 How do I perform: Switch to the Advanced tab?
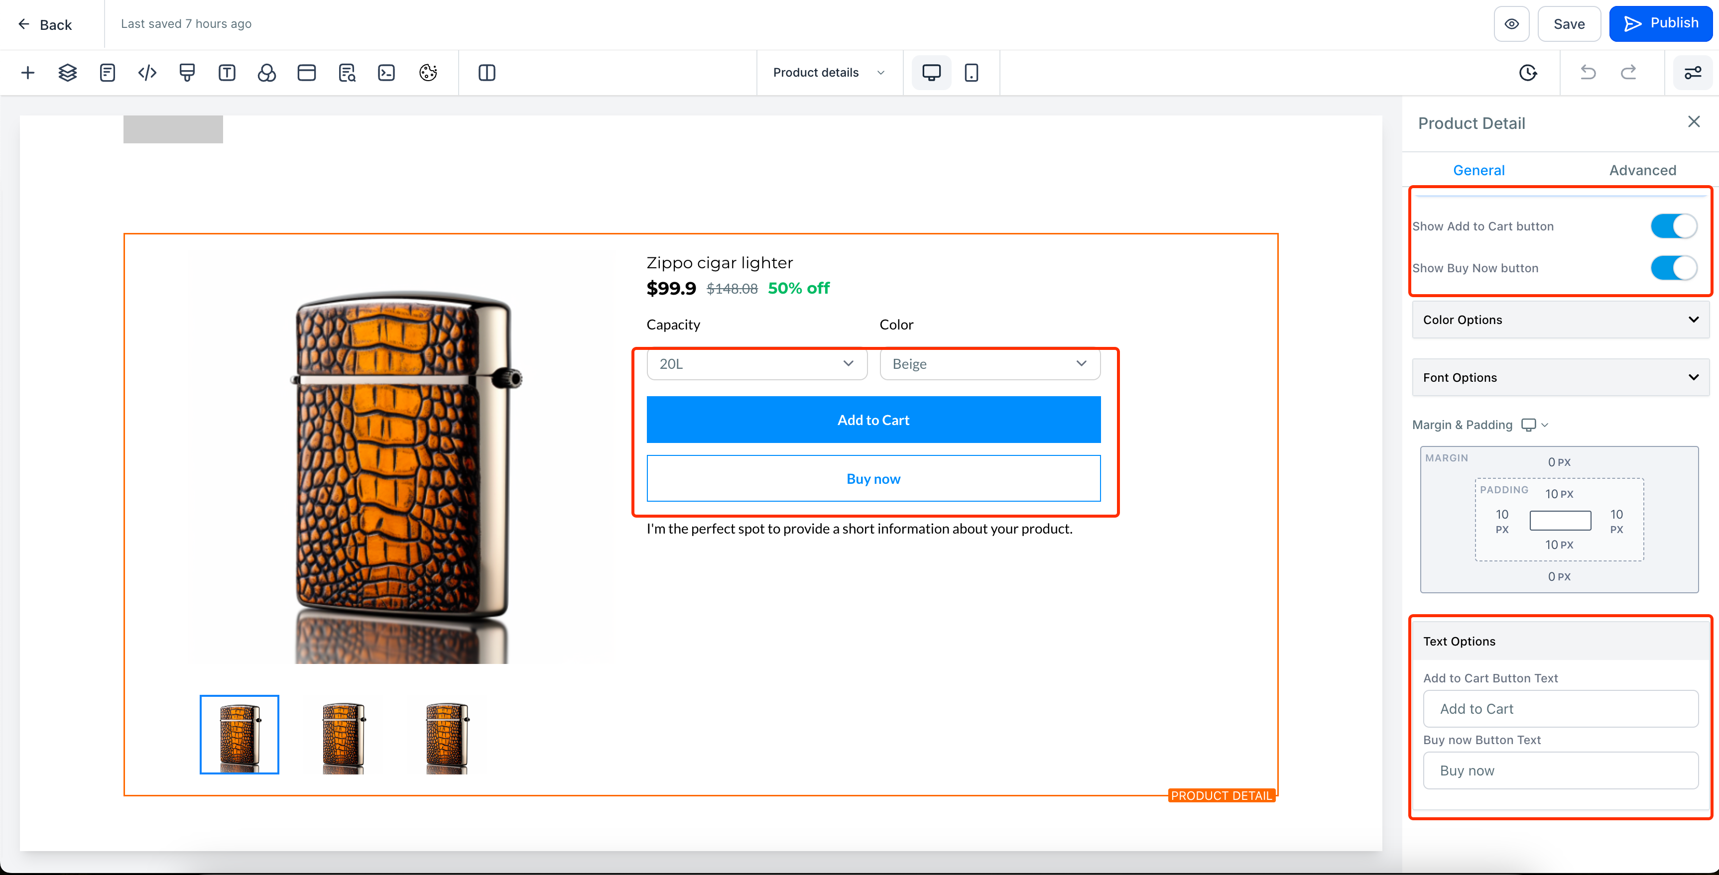coord(1642,170)
